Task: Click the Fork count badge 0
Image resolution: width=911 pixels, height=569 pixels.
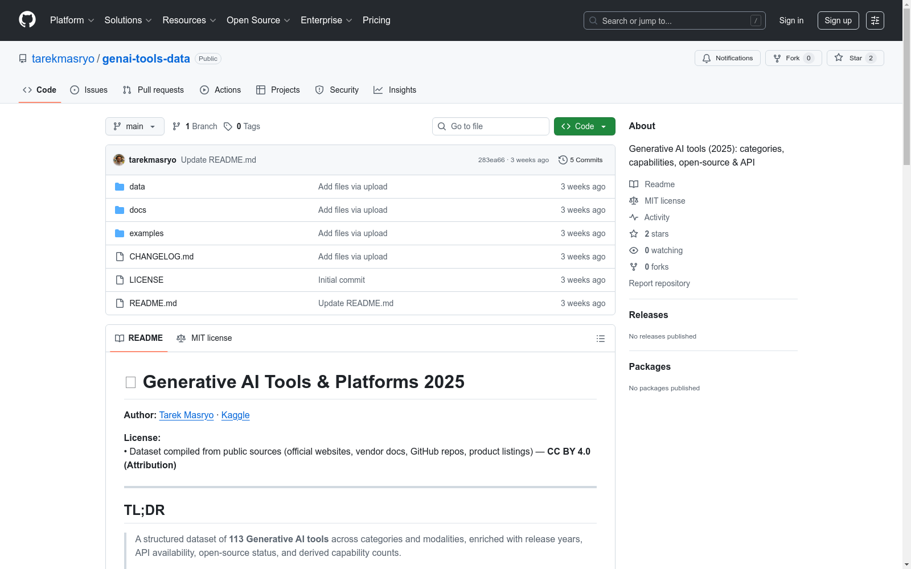Action: tap(809, 58)
